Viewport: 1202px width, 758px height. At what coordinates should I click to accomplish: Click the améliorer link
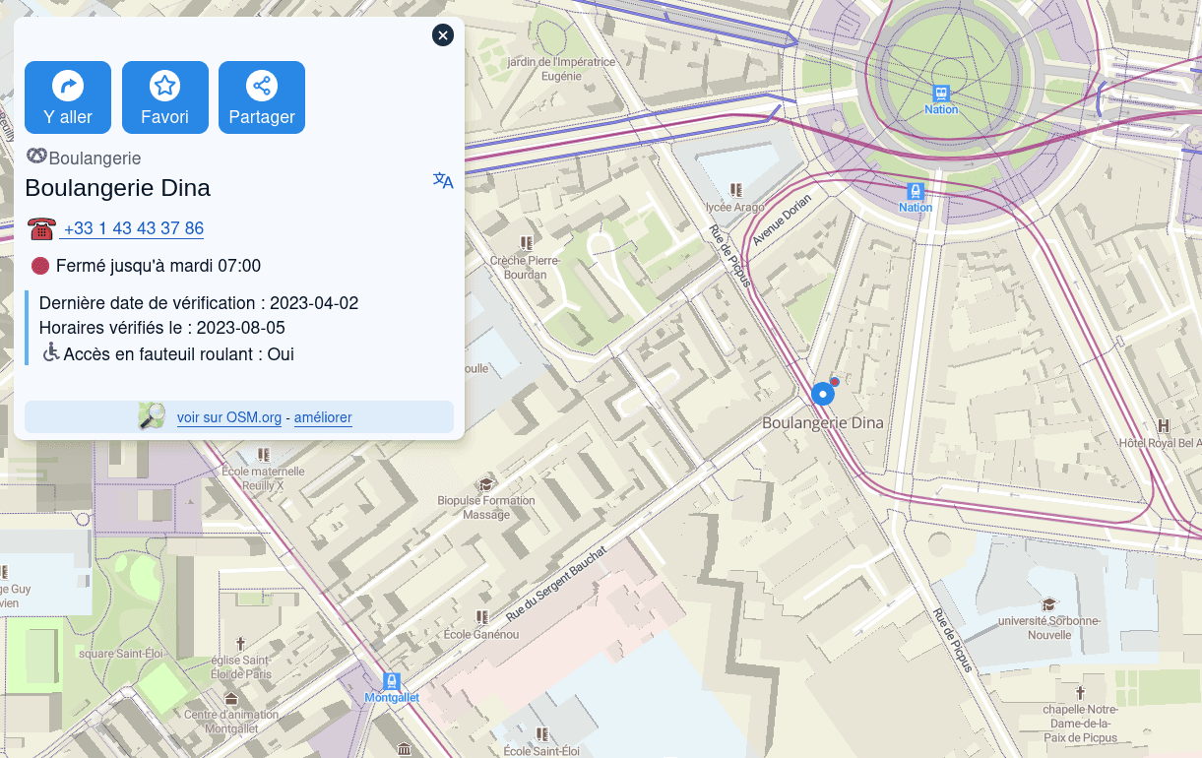(x=323, y=417)
